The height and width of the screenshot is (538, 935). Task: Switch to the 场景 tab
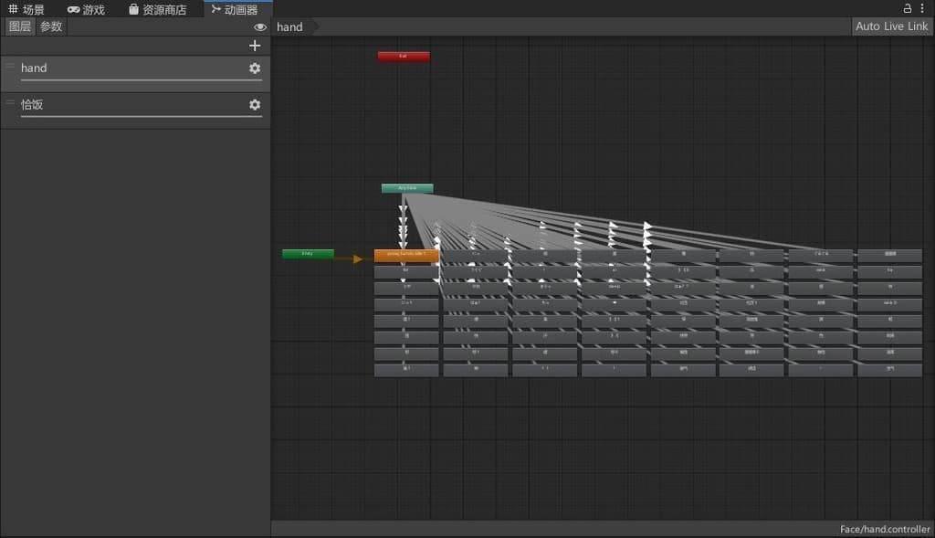coord(26,10)
